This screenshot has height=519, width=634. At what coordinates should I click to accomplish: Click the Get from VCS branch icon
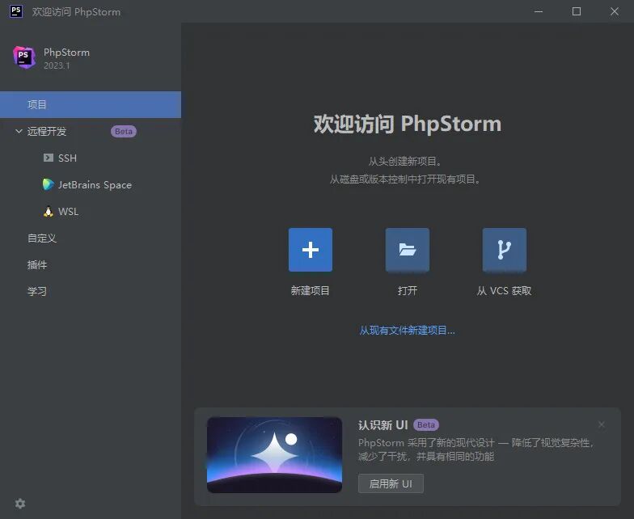505,249
